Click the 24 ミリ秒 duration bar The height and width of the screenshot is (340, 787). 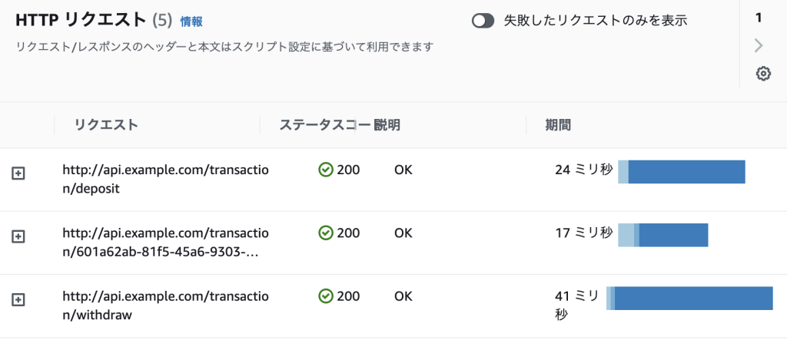pos(681,172)
